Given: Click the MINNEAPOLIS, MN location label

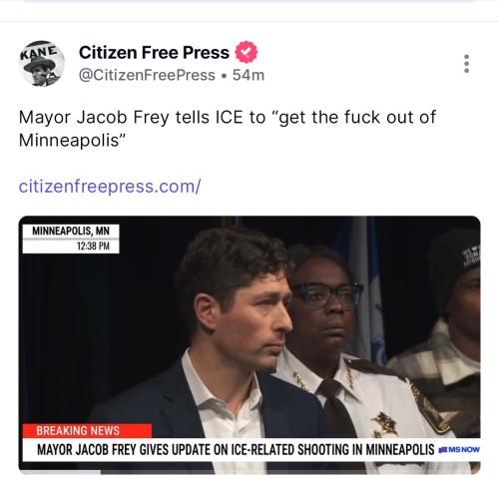Looking at the screenshot, I should tap(71, 231).
